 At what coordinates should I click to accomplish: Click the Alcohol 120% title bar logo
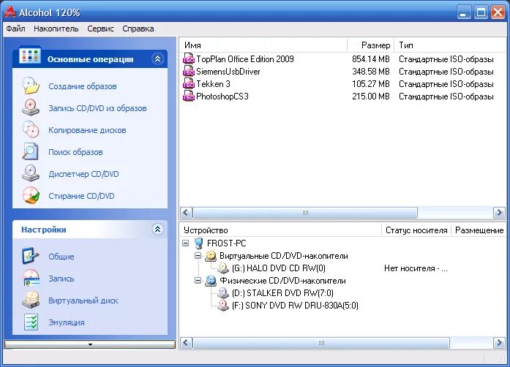10,12
